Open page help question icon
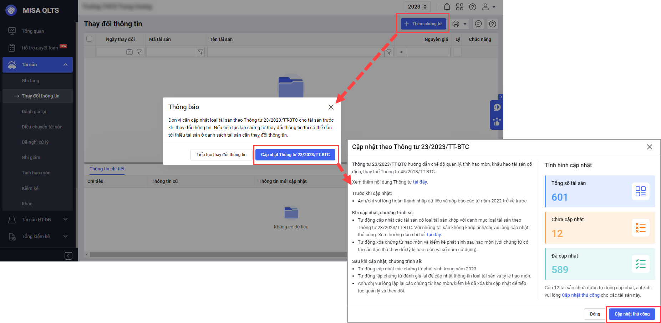 click(493, 24)
